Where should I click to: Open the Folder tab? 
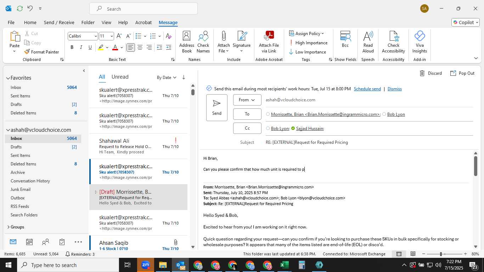coord(88,22)
